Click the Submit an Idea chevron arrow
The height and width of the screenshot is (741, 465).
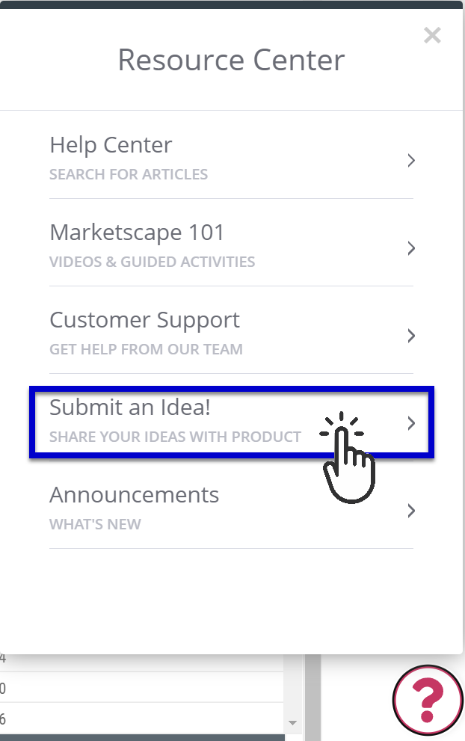[411, 423]
